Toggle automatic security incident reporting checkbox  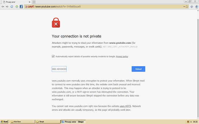[x=53, y=56]
